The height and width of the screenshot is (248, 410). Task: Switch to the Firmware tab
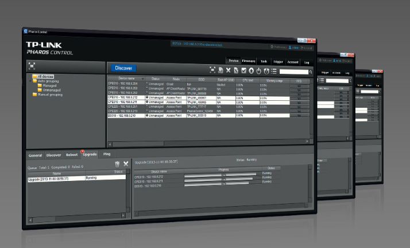click(248, 60)
